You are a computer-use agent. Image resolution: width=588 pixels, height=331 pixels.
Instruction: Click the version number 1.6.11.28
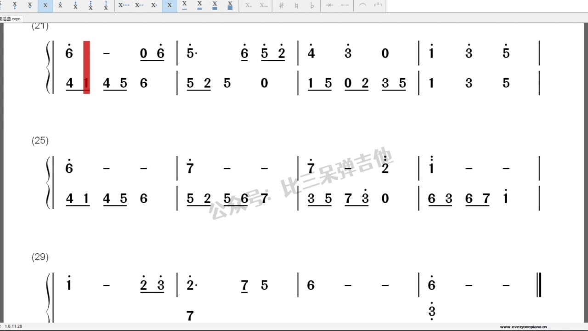click(x=13, y=326)
